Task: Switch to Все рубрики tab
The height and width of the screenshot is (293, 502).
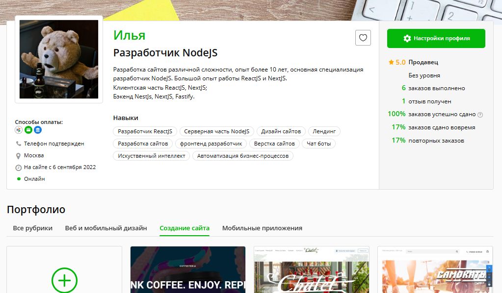Action: pos(33,228)
